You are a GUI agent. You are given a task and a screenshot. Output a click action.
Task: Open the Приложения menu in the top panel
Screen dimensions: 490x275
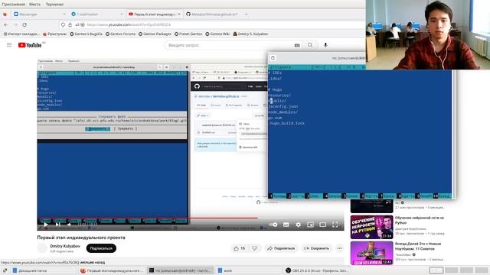(x=14, y=5)
